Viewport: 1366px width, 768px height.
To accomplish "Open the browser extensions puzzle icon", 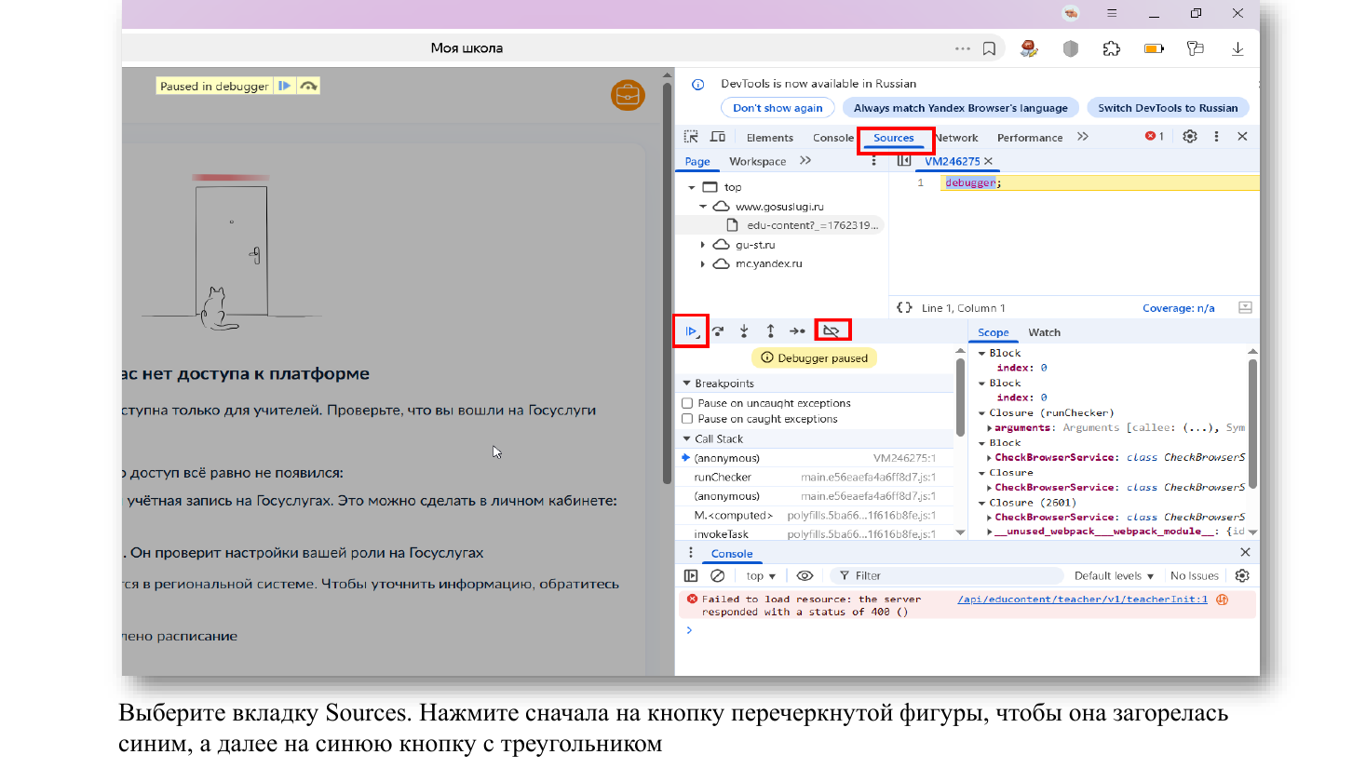I will (x=1112, y=48).
